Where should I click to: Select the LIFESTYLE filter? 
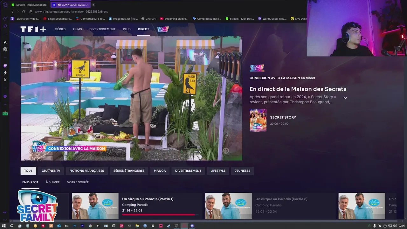point(218,171)
